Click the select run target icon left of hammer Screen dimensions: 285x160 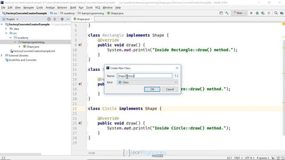point(221,13)
